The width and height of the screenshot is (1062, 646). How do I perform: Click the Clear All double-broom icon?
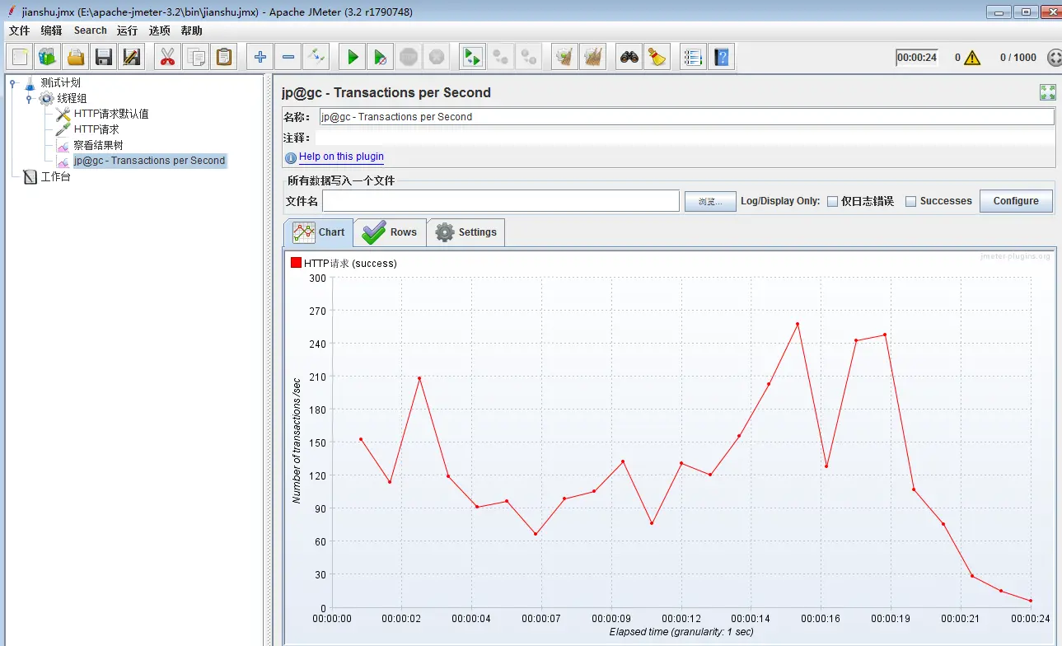click(x=593, y=57)
